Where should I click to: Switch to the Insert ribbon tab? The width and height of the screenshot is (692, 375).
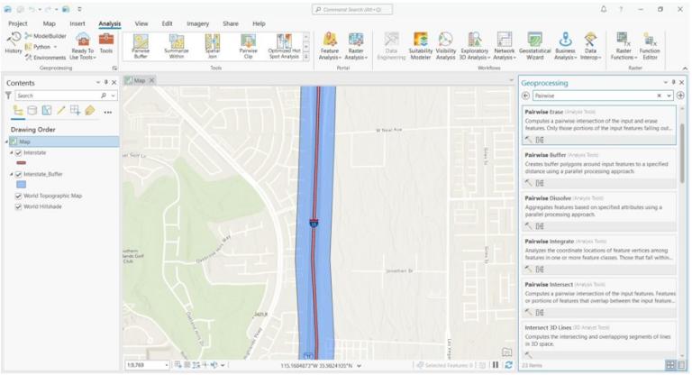[77, 23]
